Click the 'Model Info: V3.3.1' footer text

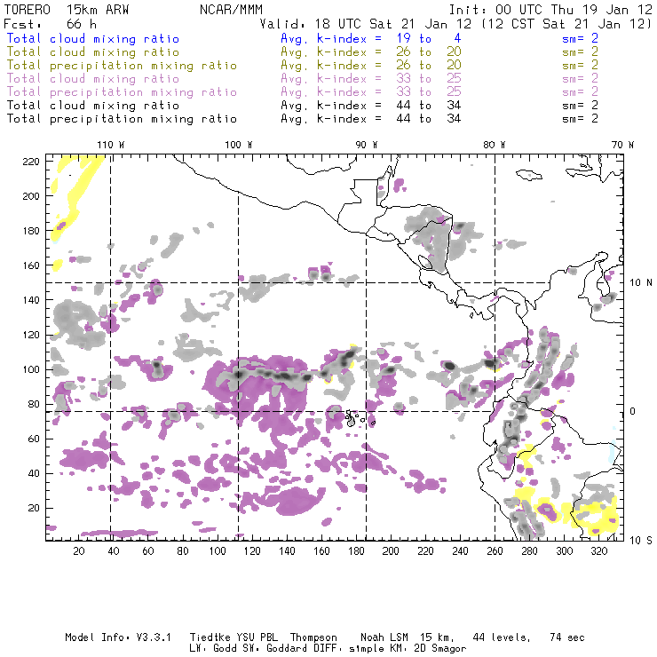(x=118, y=637)
